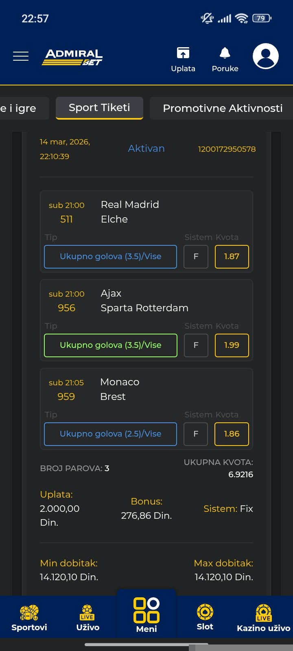
Task: Go to Sportovi in bottom bar
Action: point(29,618)
